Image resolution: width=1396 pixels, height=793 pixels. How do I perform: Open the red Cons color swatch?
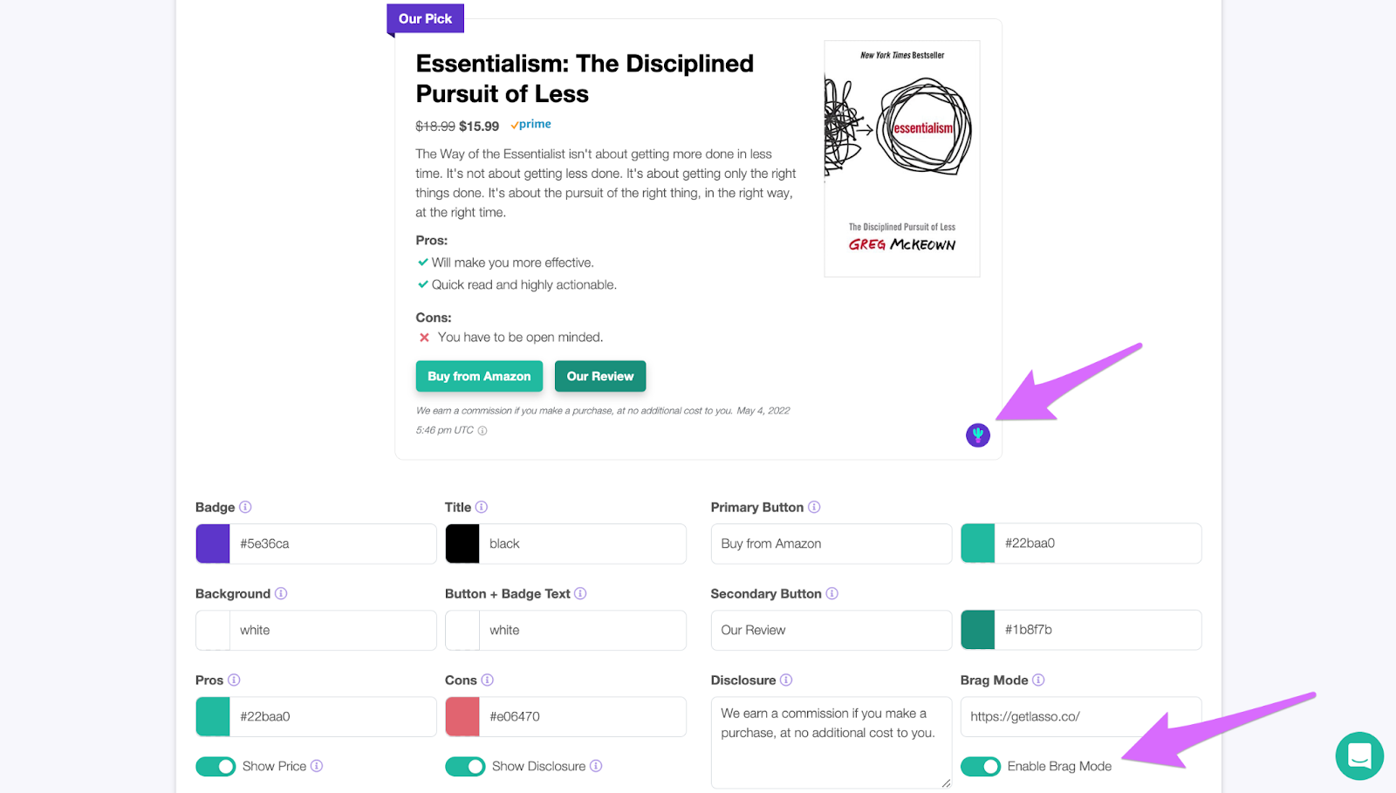462,716
